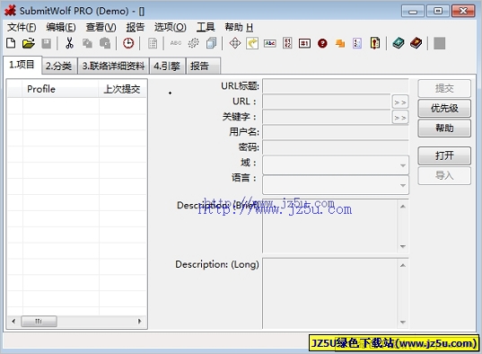Click the profile list left scroll arrow
482x354 pixels.
13,322
